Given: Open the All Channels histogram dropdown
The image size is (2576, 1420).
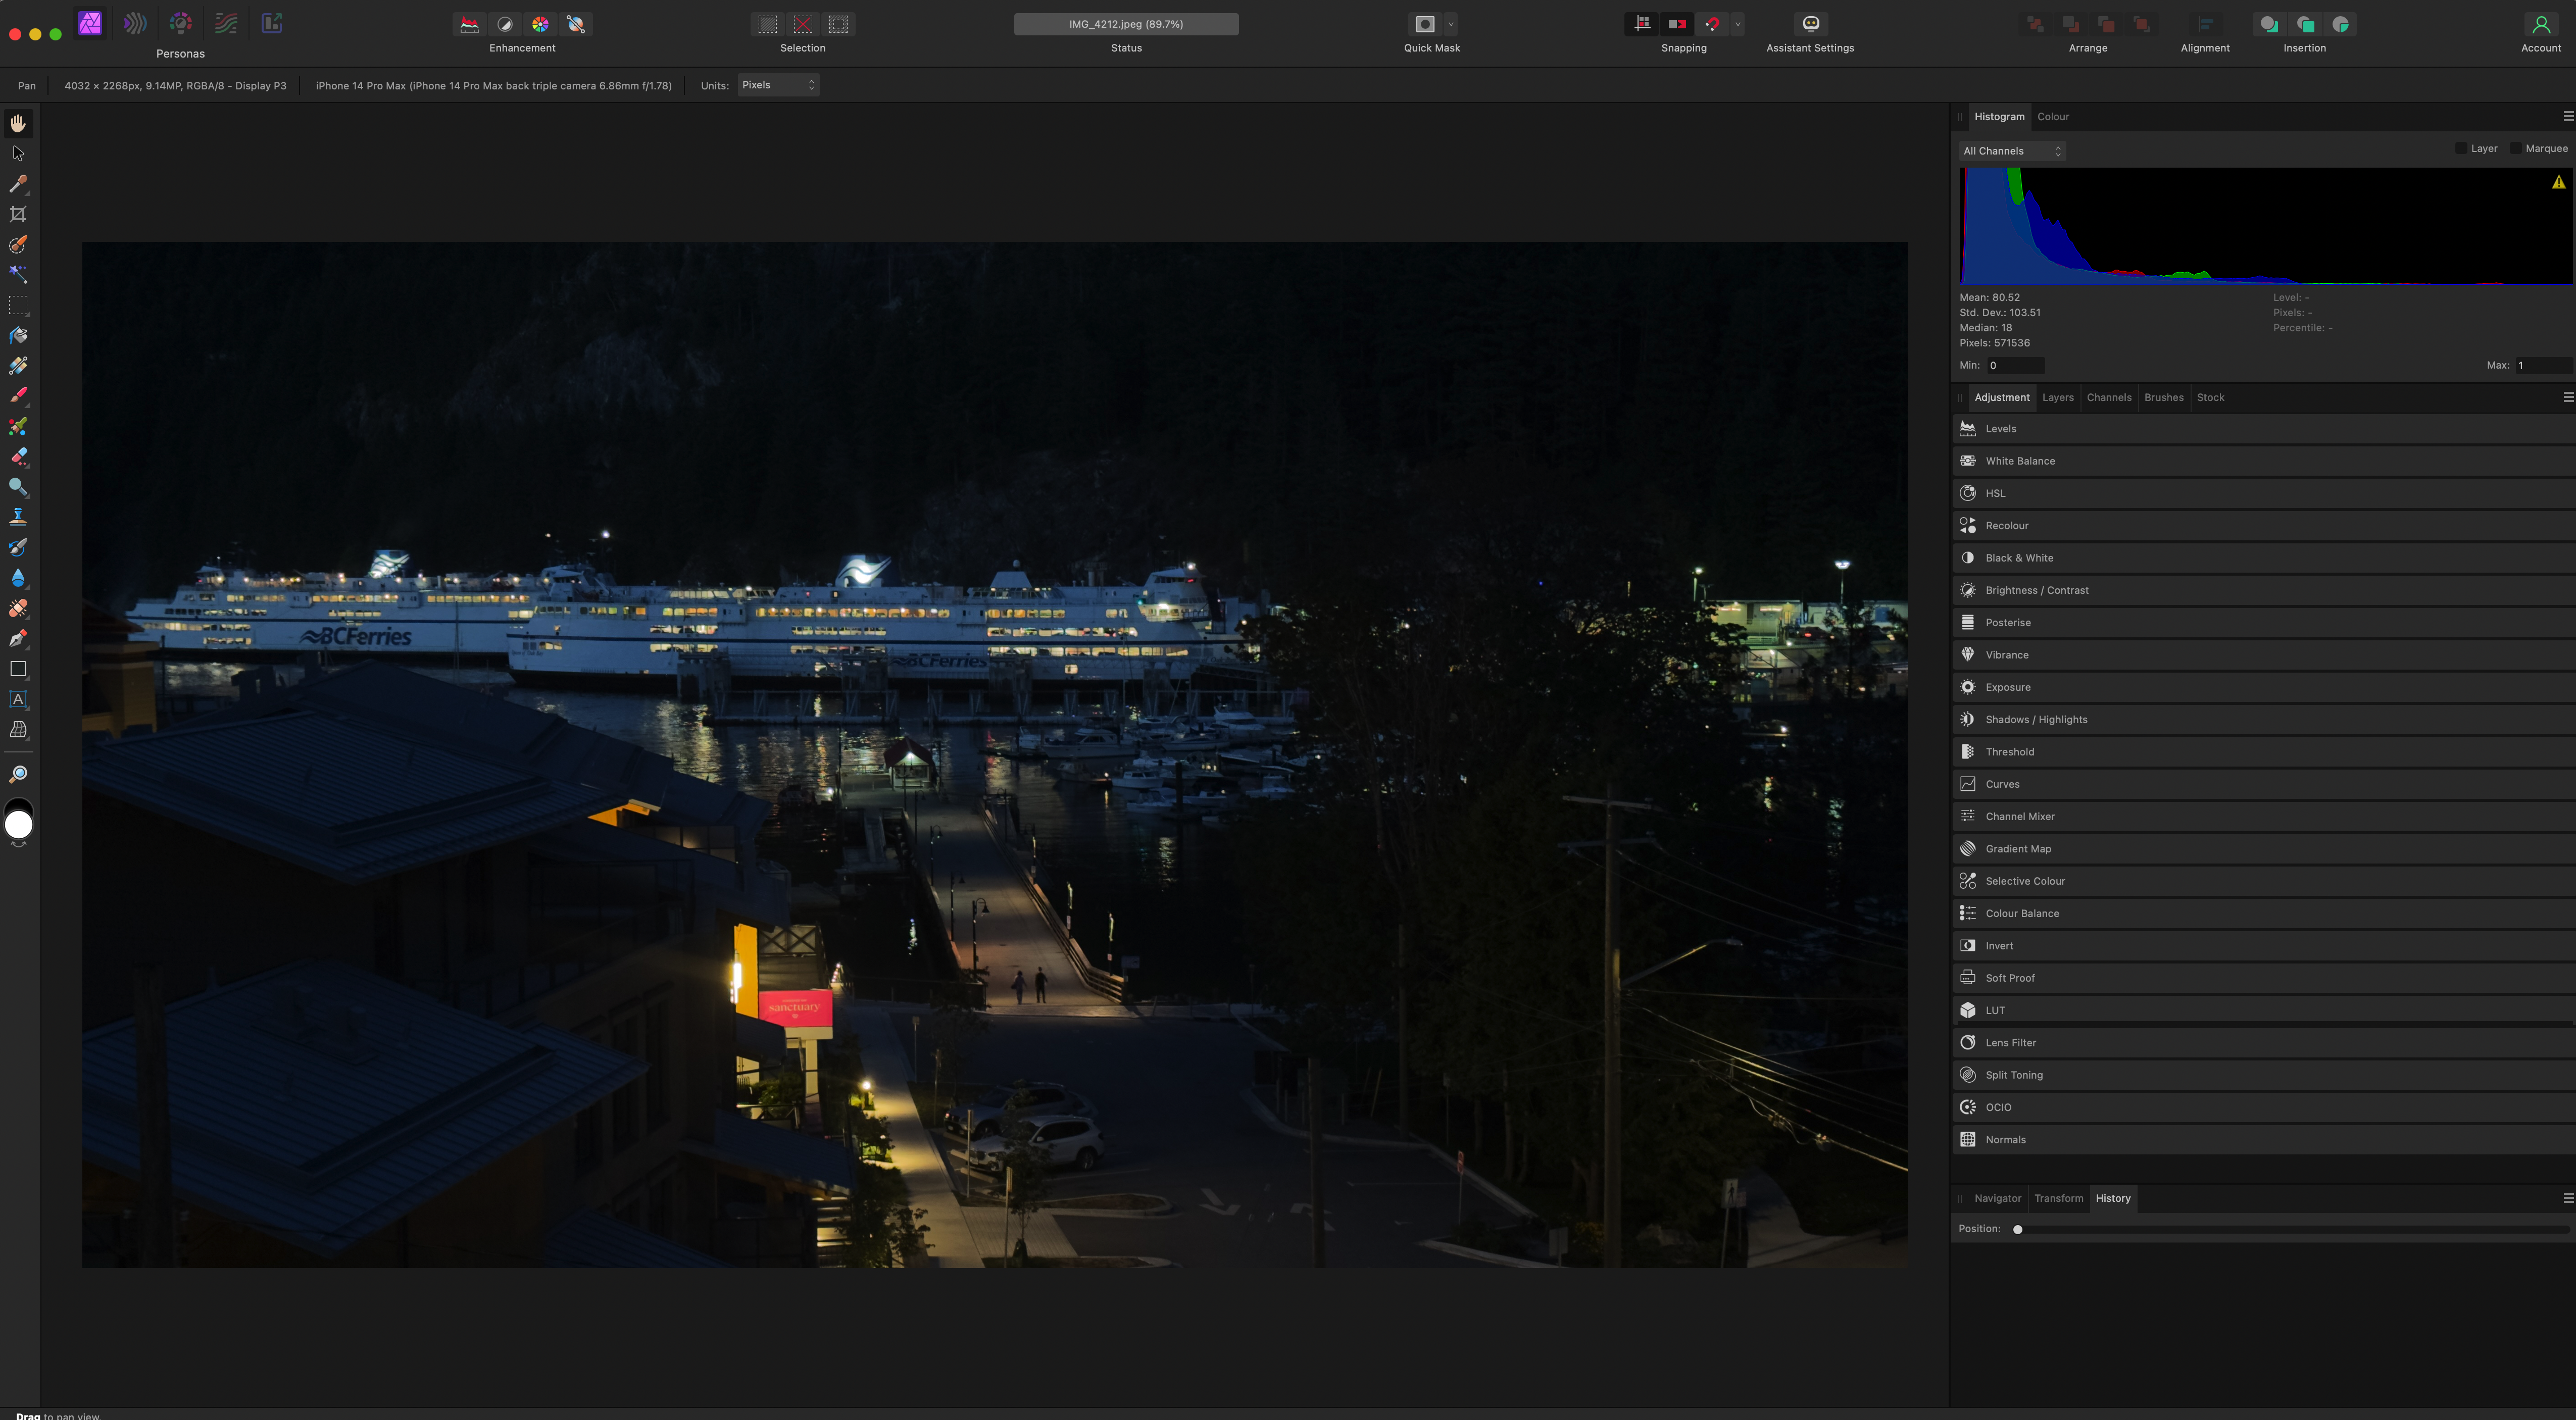Looking at the screenshot, I should (x=2012, y=151).
